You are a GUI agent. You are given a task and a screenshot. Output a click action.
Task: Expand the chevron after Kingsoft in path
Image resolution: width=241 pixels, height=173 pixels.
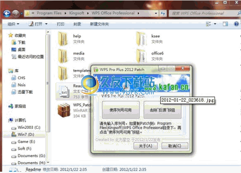tap(88, 13)
